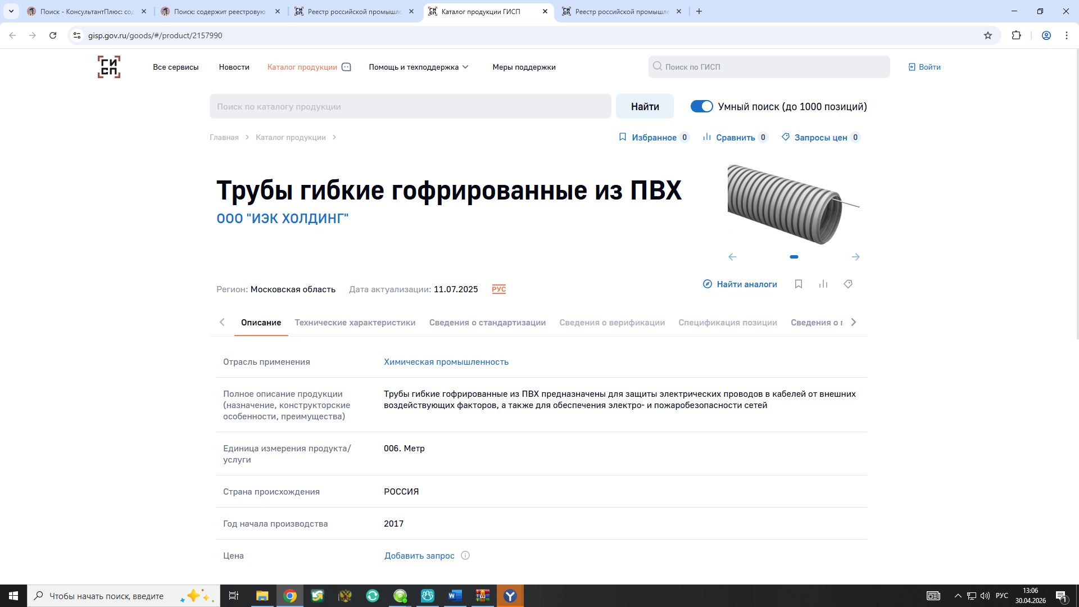
Task: Switch to the Поиск - КонсультантПлюс browser tab
Action: (87, 11)
